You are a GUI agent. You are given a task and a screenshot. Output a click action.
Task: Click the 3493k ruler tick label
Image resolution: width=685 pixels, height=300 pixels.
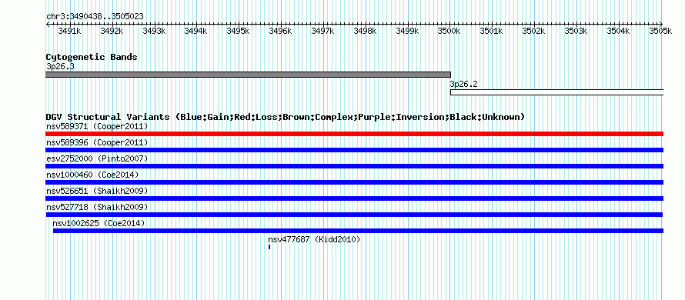coord(155,31)
